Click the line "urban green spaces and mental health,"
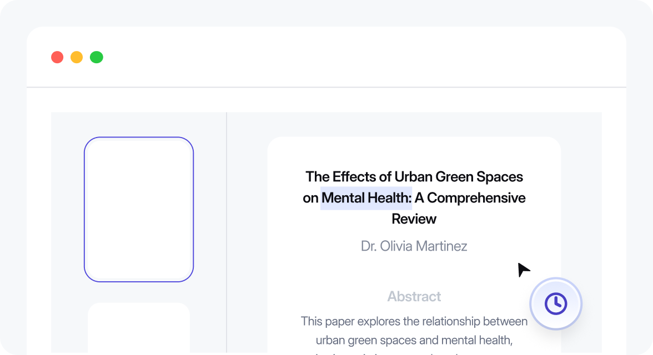Screen dimensions: 653x355 coord(414,340)
